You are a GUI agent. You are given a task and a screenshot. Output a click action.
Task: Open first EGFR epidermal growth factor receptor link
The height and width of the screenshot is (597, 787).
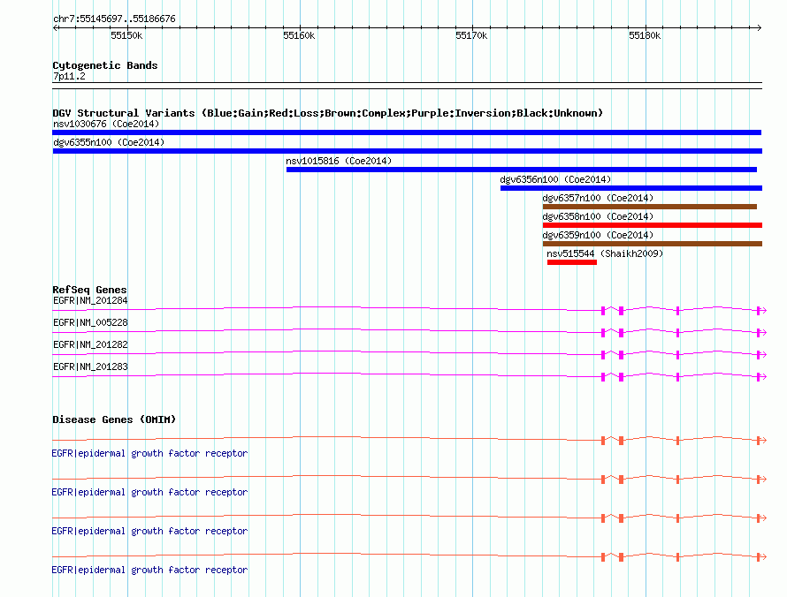point(149,453)
